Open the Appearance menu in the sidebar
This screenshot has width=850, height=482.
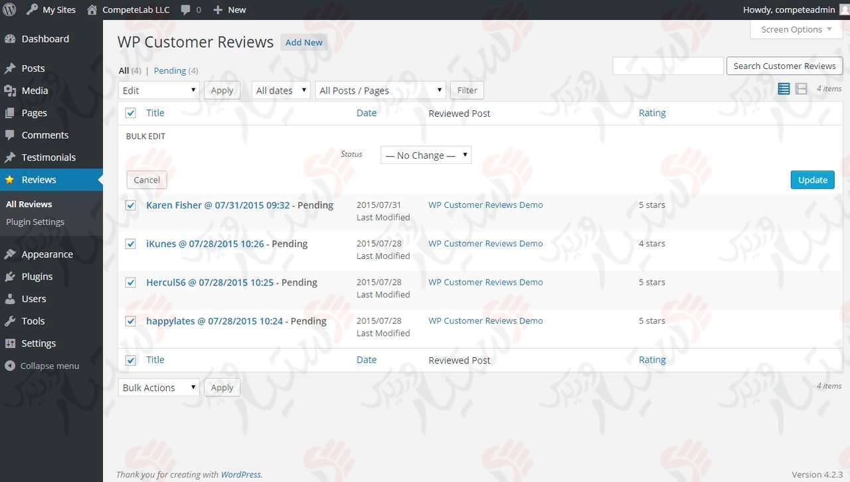[x=47, y=254]
